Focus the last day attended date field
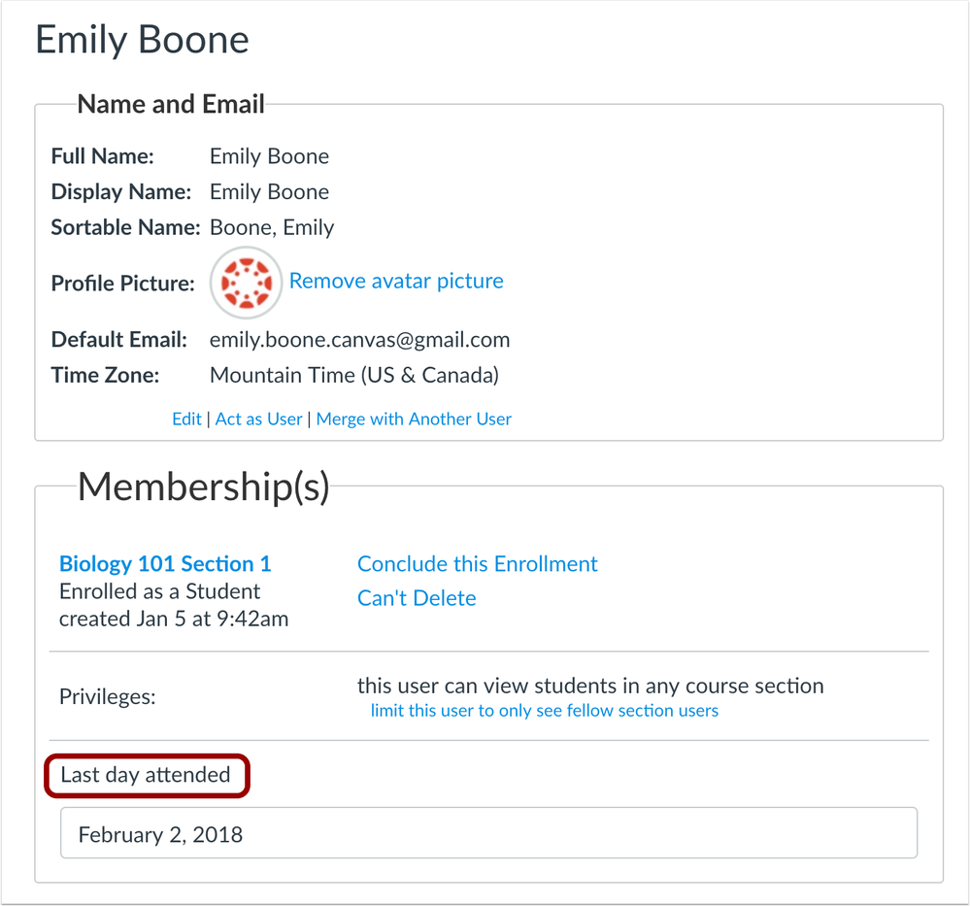Viewport: 970px width, 906px height. [x=488, y=833]
